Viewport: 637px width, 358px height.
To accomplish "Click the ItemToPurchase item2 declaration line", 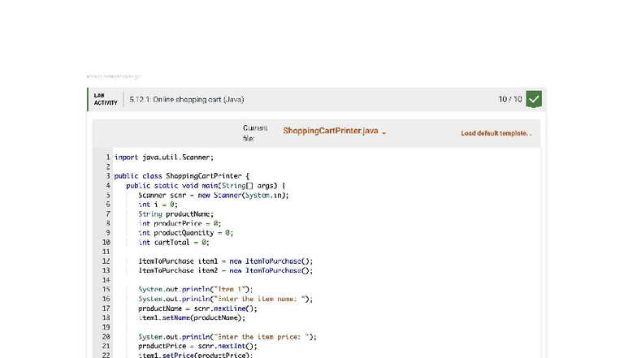I will [x=225, y=270].
